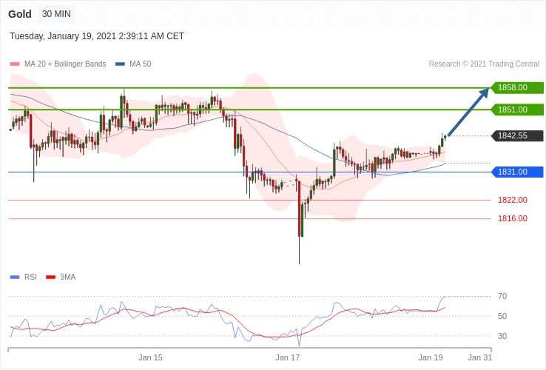The width and height of the screenshot is (546, 370).
Task: Click the red 9MA legend swatch
Action: [x=51, y=277]
